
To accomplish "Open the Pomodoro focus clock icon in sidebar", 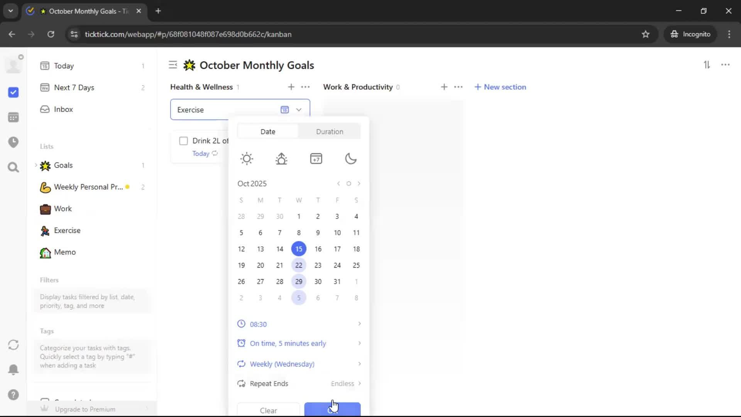I will (x=14, y=142).
